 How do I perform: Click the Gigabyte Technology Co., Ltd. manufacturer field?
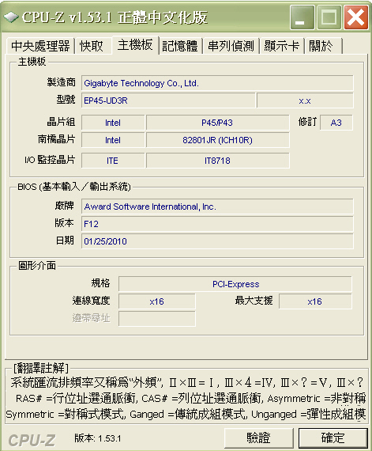click(x=217, y=83)
